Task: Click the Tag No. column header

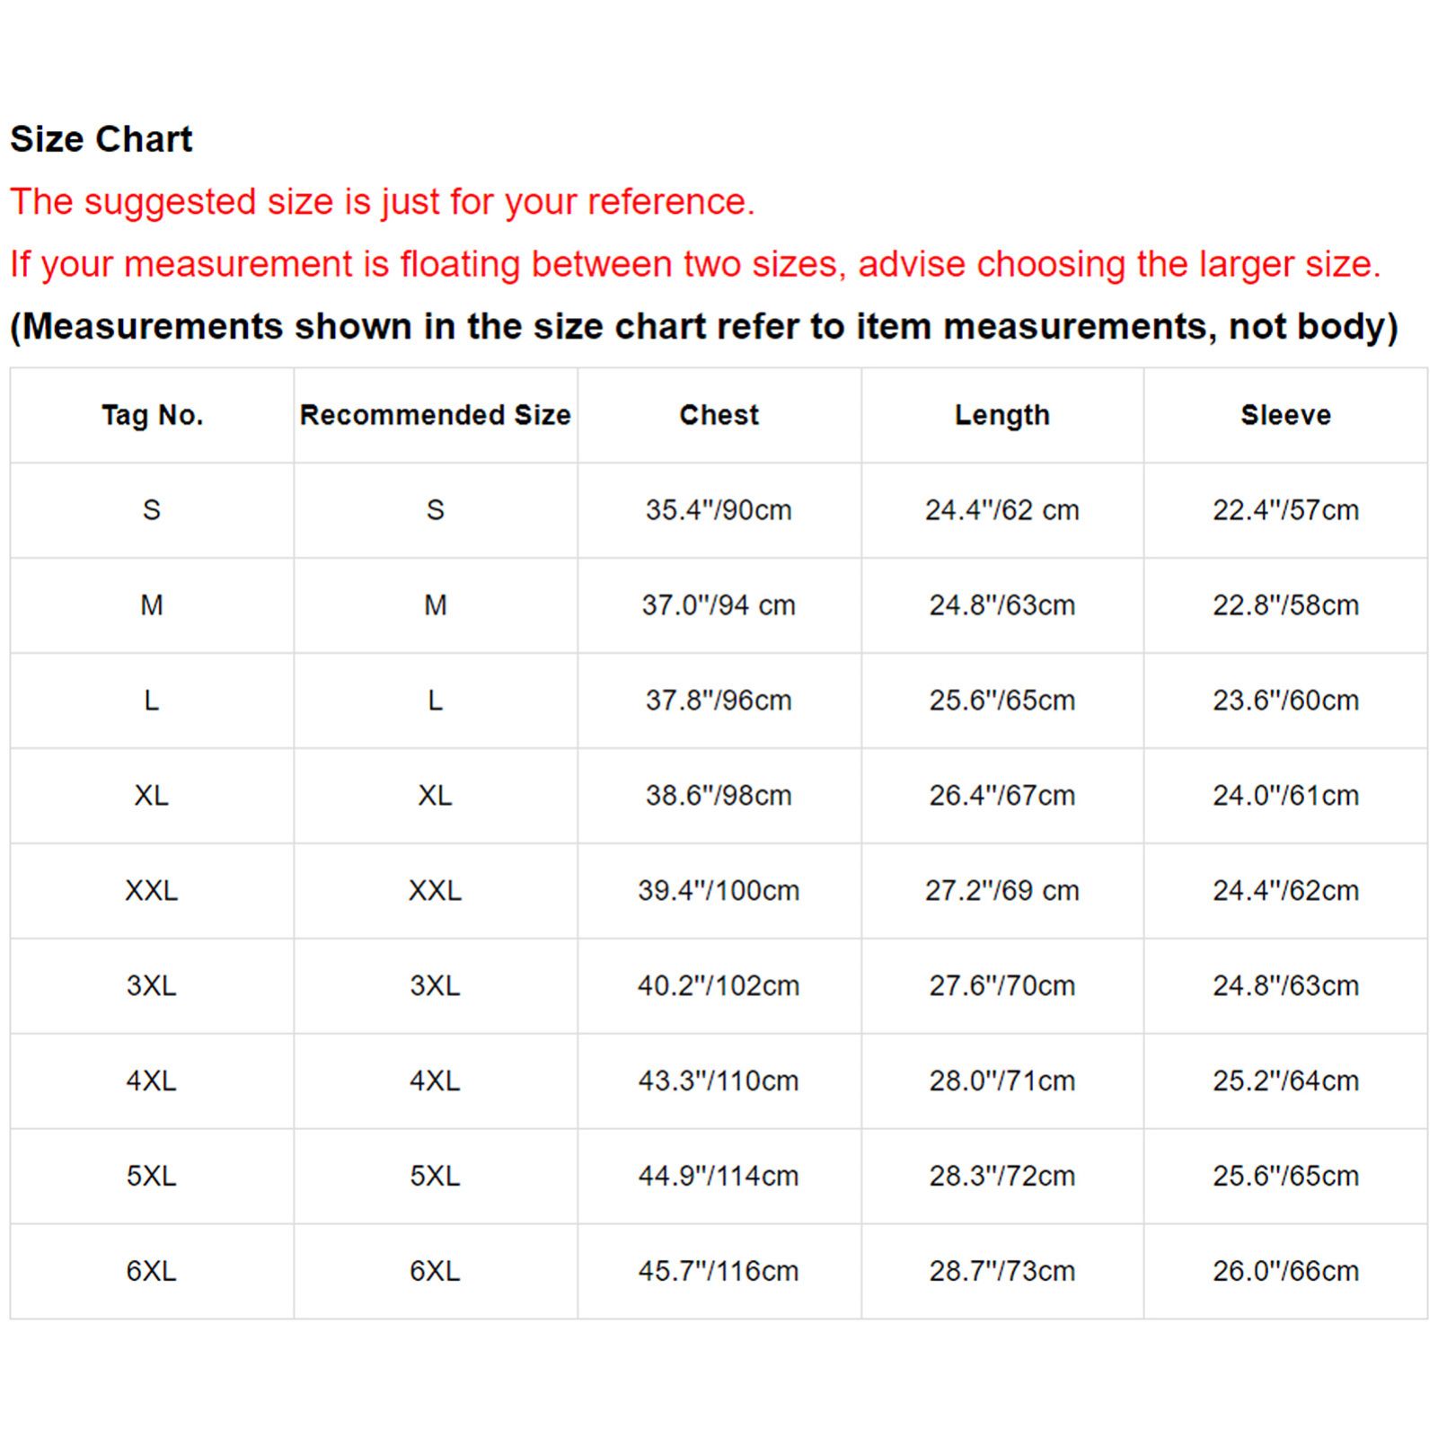Action: coord(152,415)
